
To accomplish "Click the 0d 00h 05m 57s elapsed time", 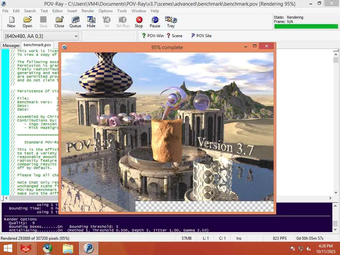I will click(310, 238).
